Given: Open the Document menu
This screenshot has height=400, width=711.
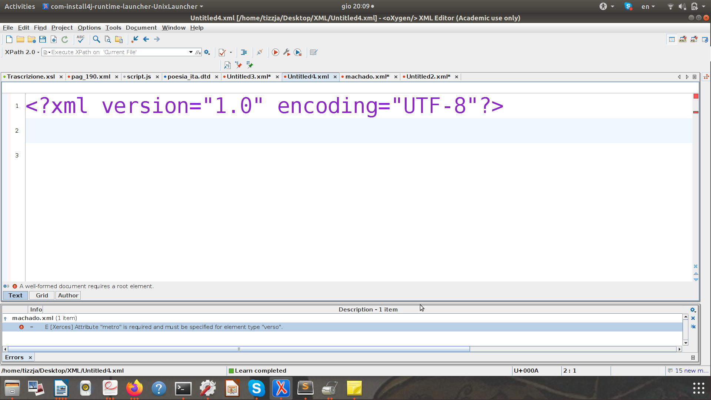Looking at the screenshot, I should tap(141, 28).
